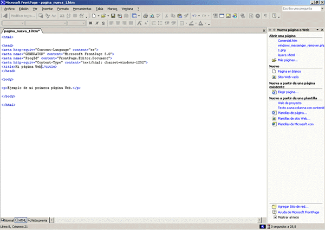Viewport: 325px width, 230px height.
Task: Click the Insert Picture icon
Action: (228, 16)
